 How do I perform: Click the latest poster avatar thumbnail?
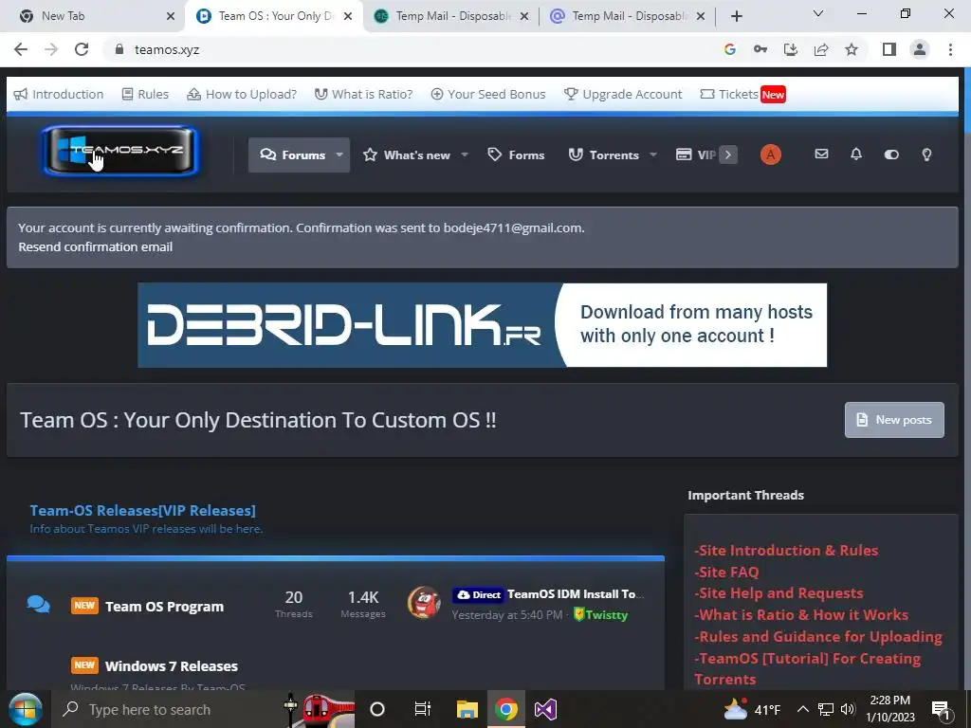coord(424,602)
